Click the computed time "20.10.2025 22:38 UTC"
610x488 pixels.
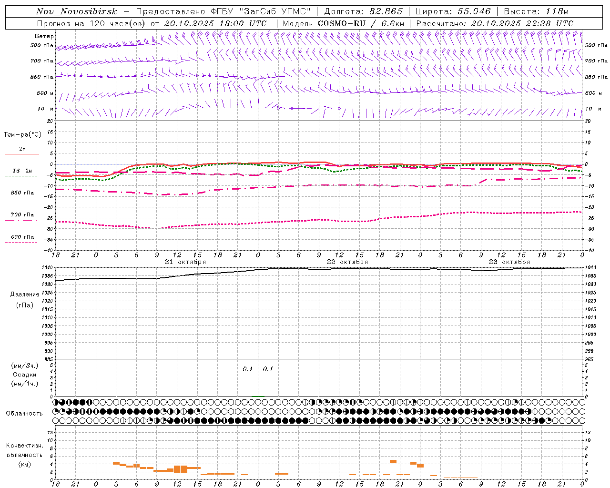[522, 23]
